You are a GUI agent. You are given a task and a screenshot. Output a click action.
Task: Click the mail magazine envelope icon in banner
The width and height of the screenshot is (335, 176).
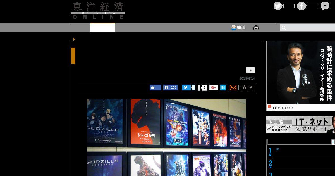(x=269, y=128)
